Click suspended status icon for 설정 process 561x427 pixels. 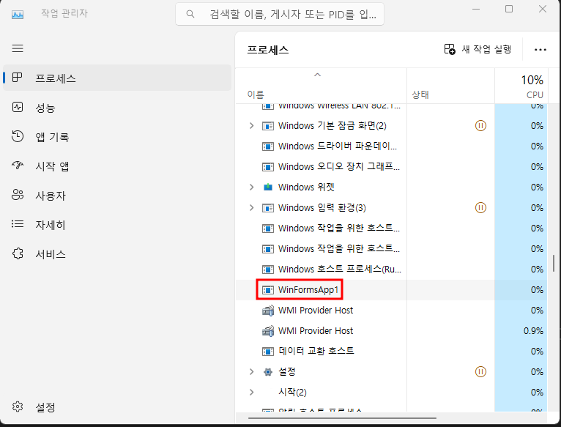coord(480,371)
